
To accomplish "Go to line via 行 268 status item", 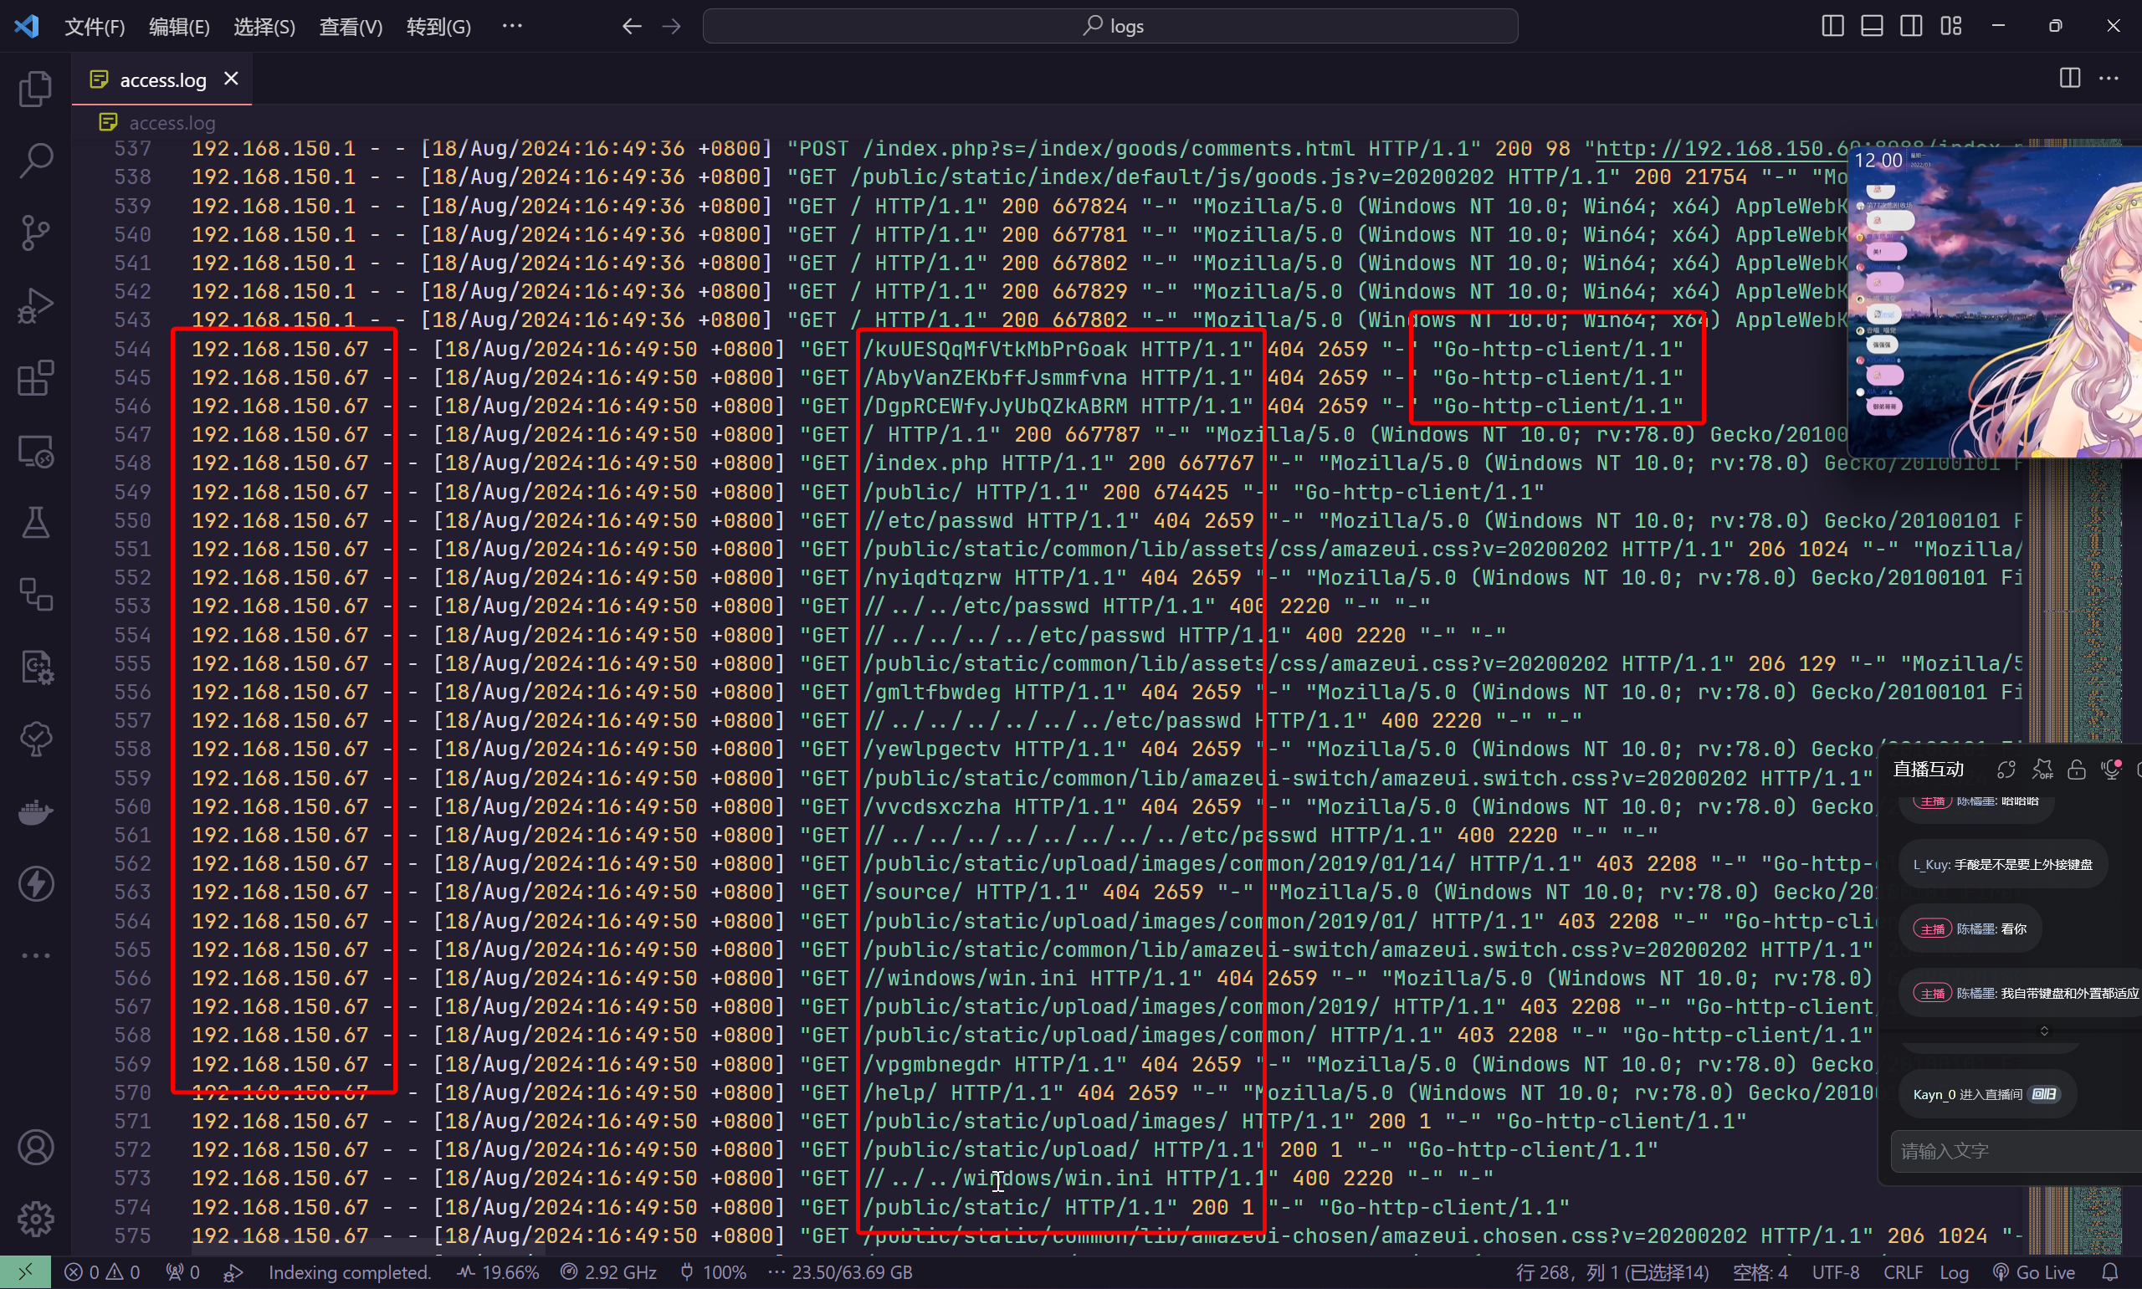I will coord(1612,1272).
